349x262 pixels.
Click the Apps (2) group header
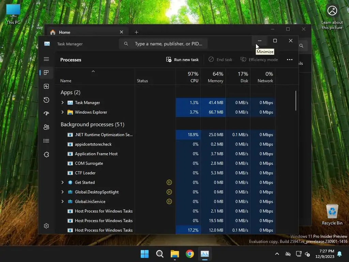pos(70,92)
